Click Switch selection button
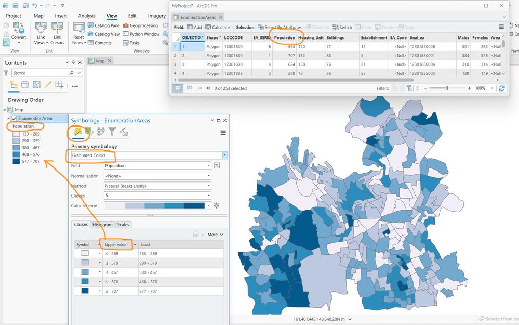The width and height of the screenshot is (519, 325). pyautogui.click(x=342, y=27)
